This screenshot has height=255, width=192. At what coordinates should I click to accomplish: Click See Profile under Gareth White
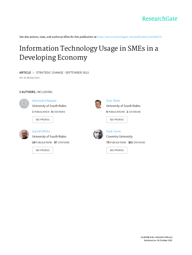point(43,150)
